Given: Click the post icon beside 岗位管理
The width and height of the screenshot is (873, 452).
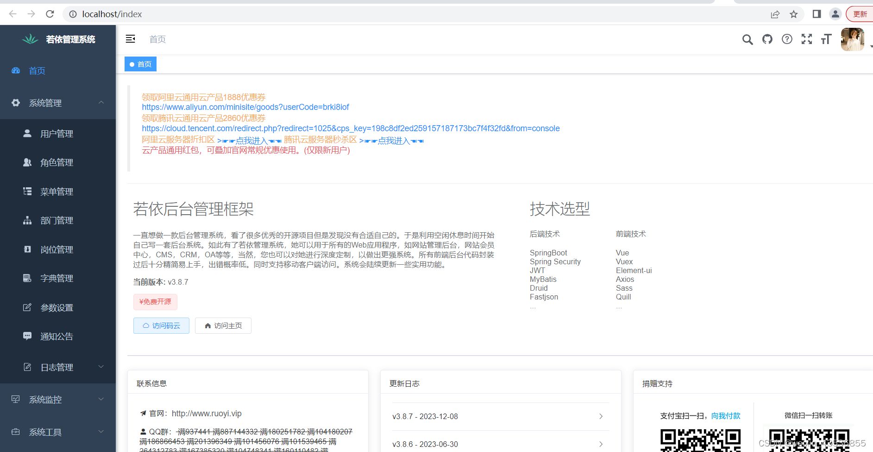Looking at the screenshot, I should pos(27,249).
